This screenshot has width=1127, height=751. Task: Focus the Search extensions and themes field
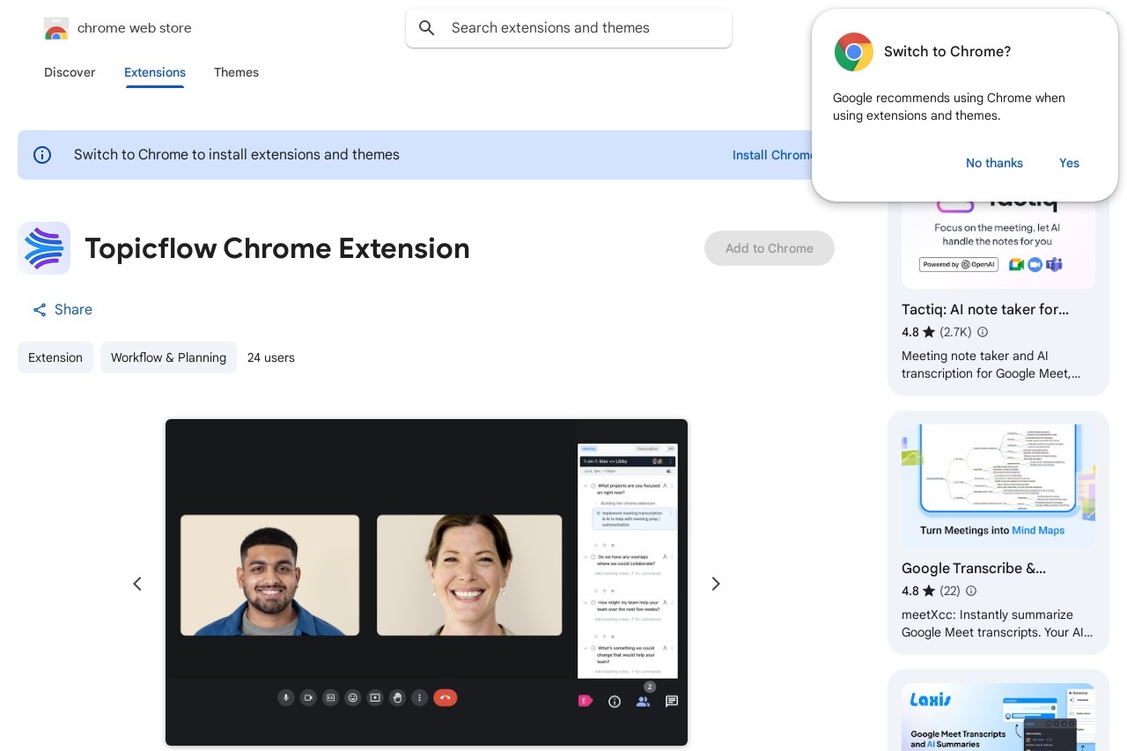coord(569,28)
